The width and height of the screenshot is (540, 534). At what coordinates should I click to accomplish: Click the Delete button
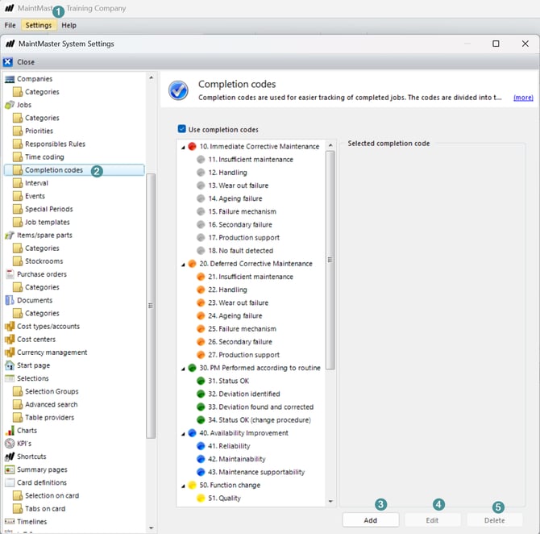pos(495,520)
